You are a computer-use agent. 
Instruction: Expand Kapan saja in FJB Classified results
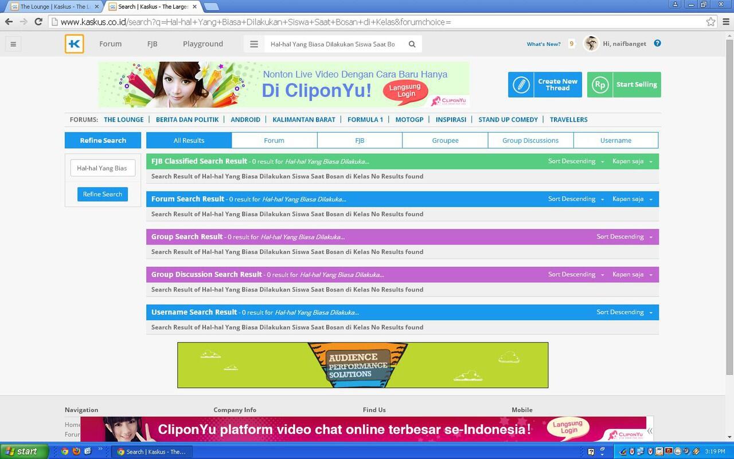[632, 161]
